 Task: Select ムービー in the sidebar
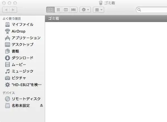pyautogui.click(x=19, y=64)
